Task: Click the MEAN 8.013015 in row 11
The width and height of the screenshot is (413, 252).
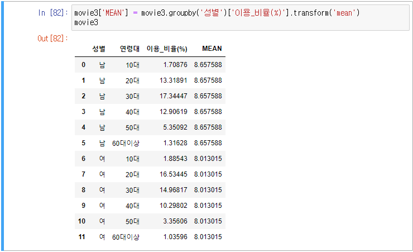Action: click(x=208, y=237)
